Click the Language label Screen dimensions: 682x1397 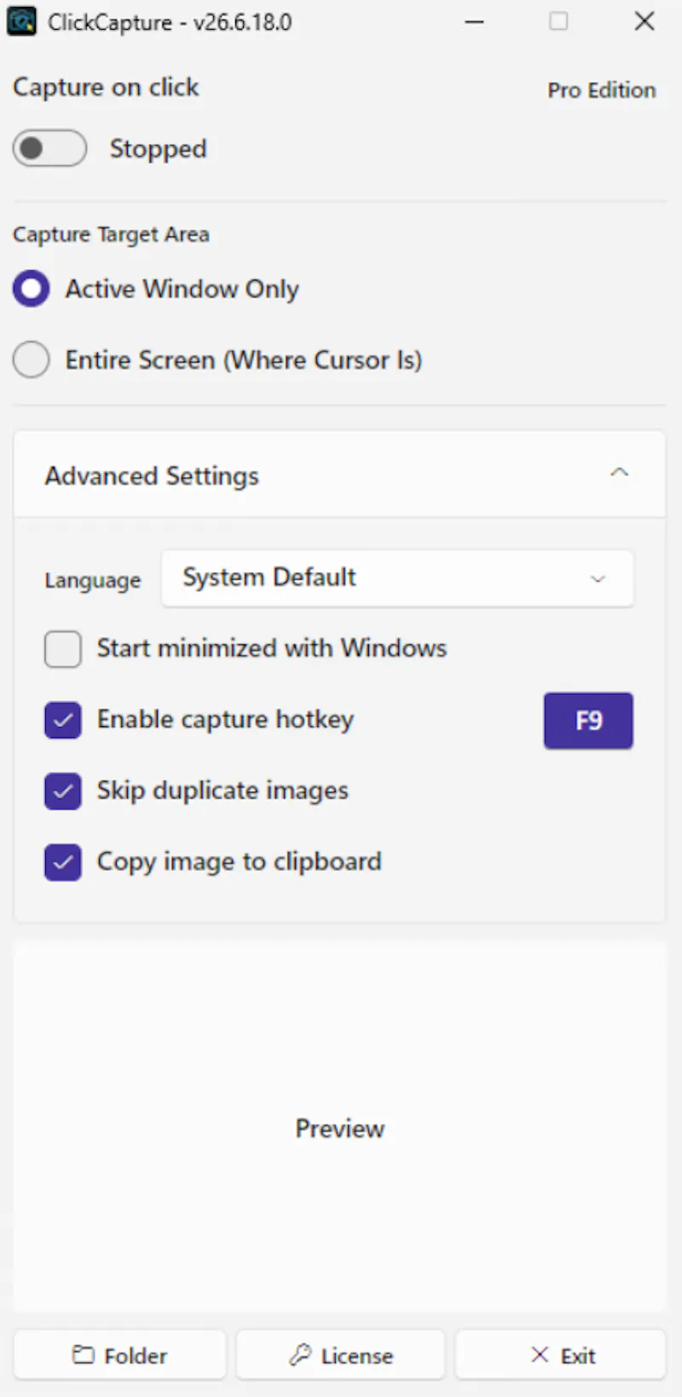click(x=93, y=580)
